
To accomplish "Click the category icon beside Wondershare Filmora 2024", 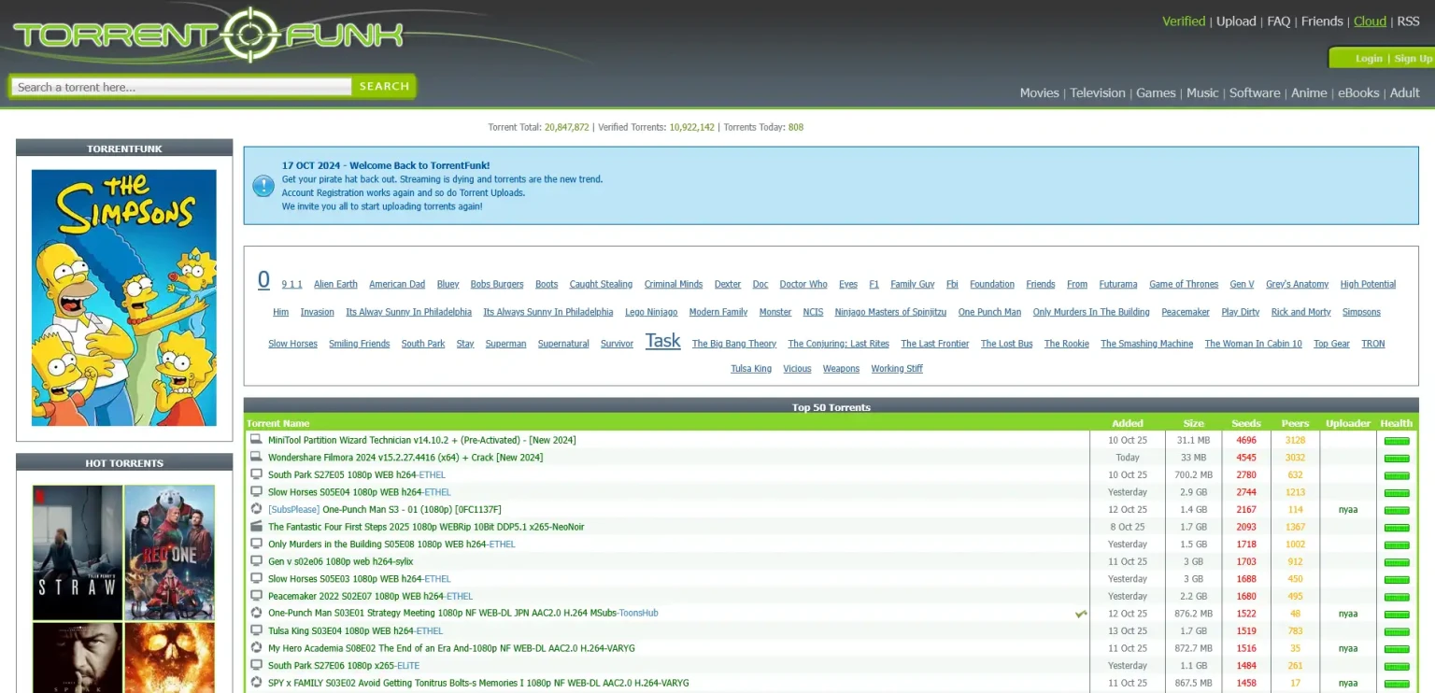I will (256, 458).
